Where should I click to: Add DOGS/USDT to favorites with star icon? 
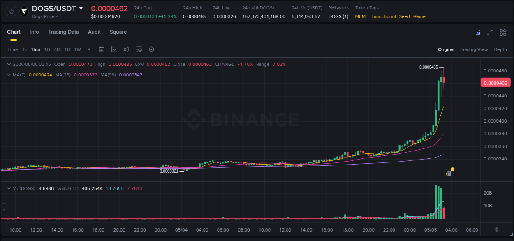(x=12, y=12)
